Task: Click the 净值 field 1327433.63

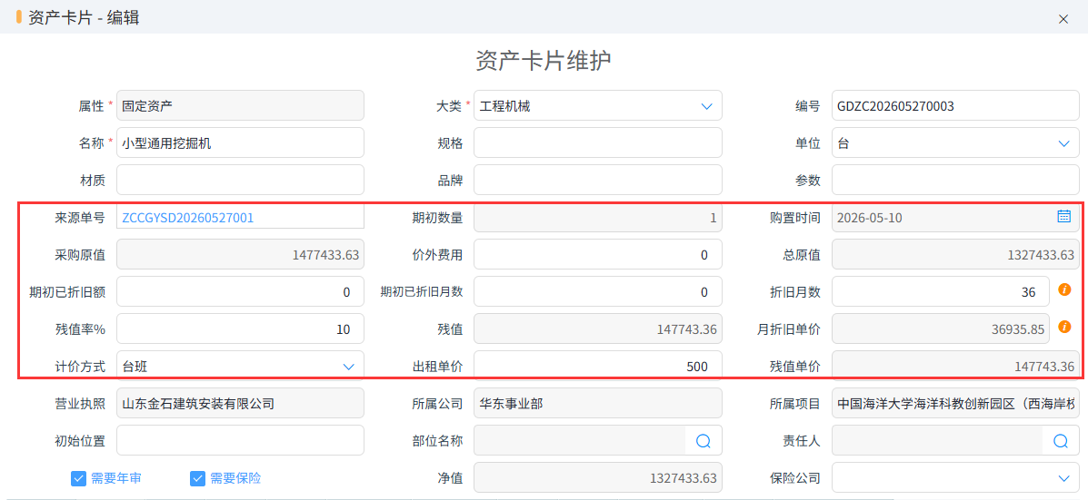Action: point(598,478)
